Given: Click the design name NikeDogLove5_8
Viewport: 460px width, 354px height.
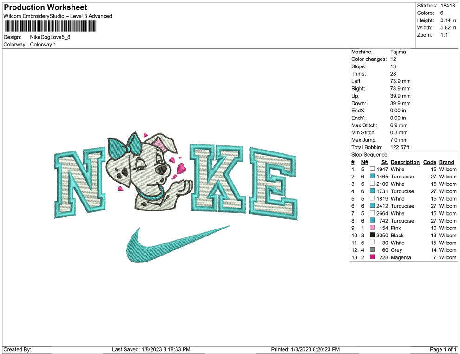Looking at the screenshot, I should pos(50,37).
